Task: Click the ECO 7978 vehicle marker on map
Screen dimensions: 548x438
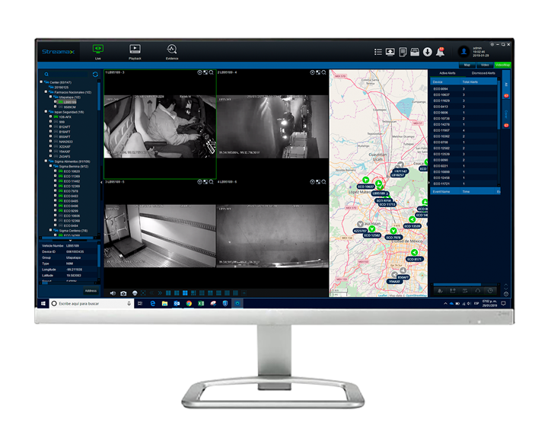Action: [393, 234]
